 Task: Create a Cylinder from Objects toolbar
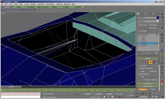pos(9,10)
